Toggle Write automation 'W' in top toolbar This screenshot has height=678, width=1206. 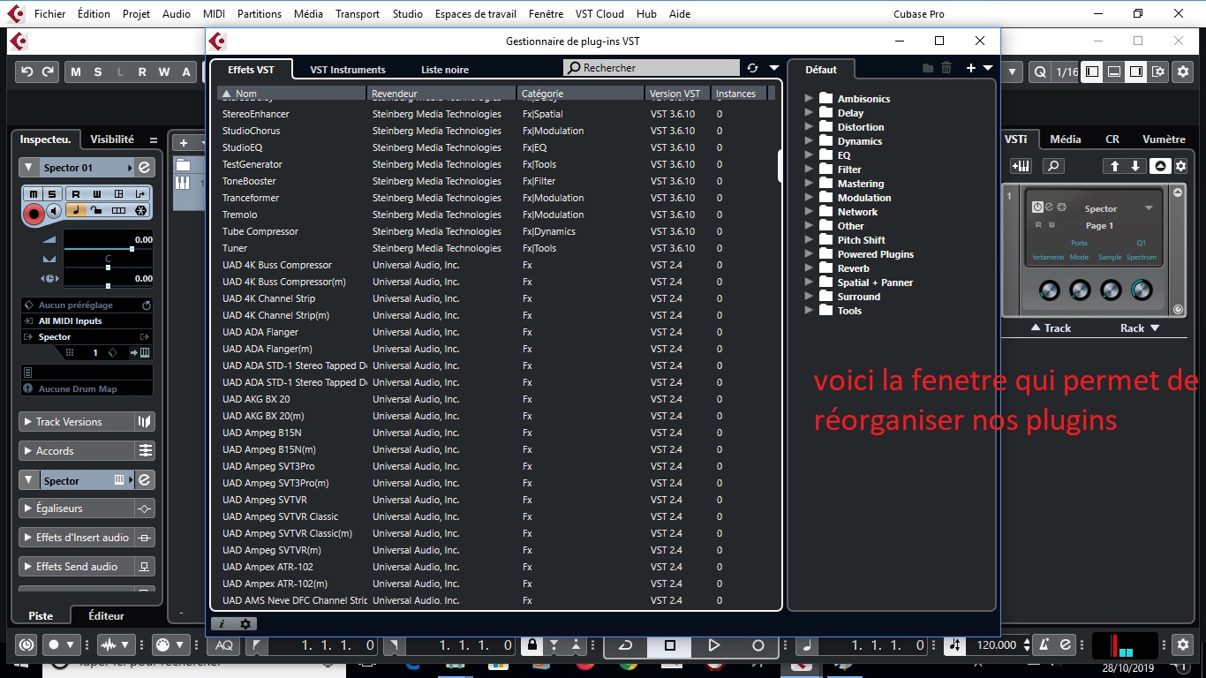164,72
